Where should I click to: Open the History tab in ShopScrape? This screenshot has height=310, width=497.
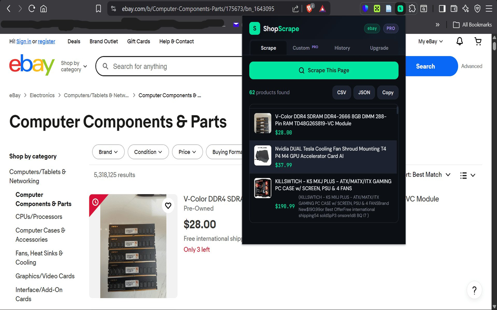click(342, 48)
